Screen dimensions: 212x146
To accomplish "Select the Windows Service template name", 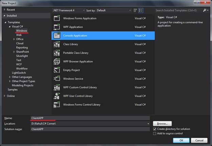I will (73, 79).
